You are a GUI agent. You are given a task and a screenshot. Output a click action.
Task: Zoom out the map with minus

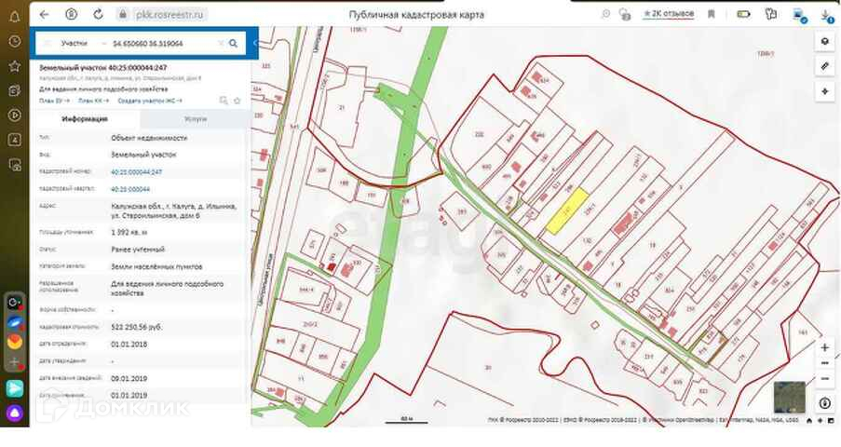(825, 379)
